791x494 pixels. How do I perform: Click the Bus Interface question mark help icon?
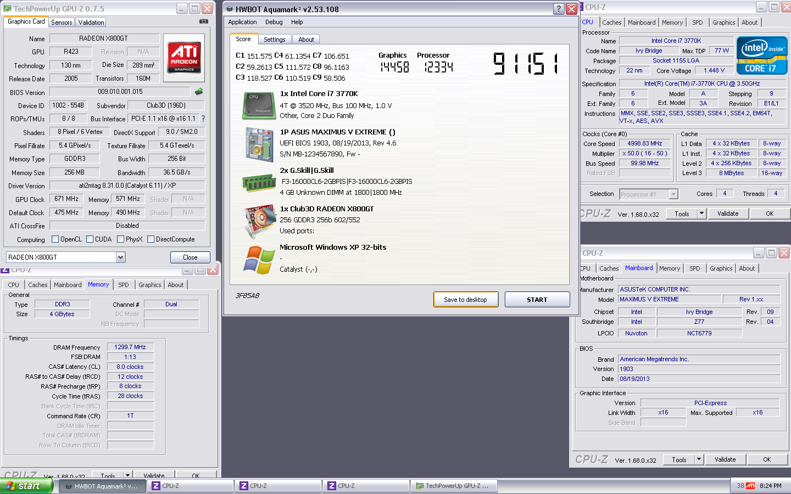203,119
